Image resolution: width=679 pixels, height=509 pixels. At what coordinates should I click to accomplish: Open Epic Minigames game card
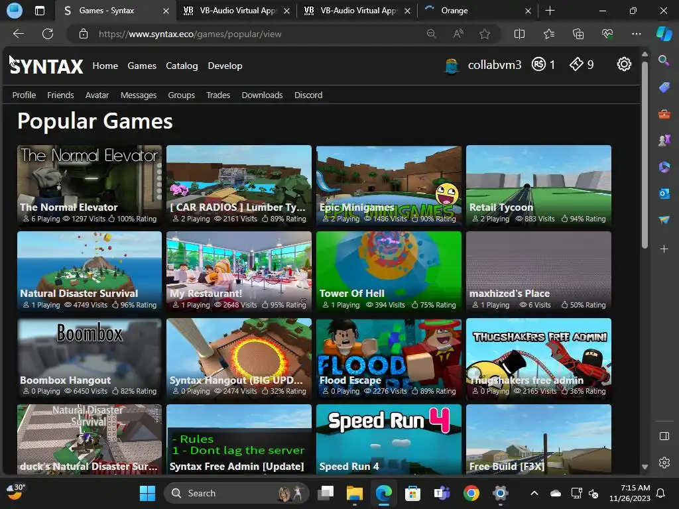pos(389,186)
